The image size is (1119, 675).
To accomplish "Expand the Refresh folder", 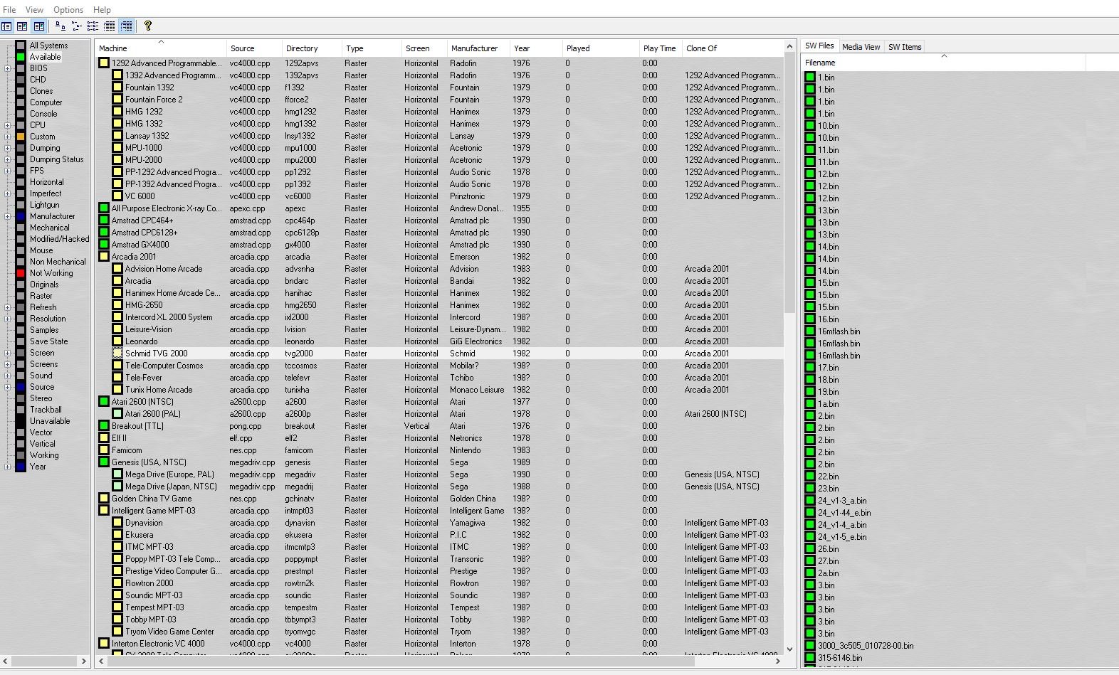I will coord(7,307).
